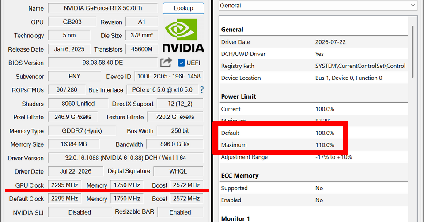Click the Driver Version field
The width and height of the screenshot is (424, 222).
click(x=125, y=158)
